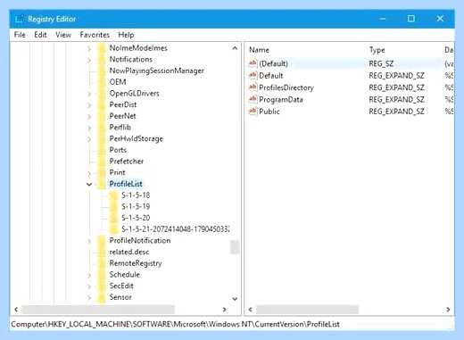Click the folder icon beside Notifications
This screenshot has width=464, height=340.
[x=102, y=60]
